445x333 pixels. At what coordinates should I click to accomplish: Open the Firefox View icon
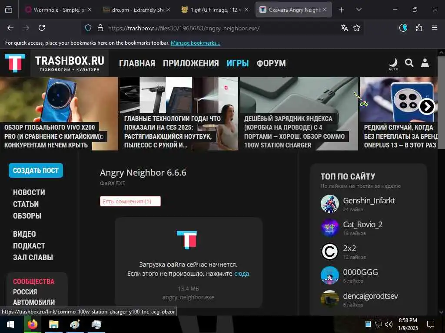(x=9, y=10)
